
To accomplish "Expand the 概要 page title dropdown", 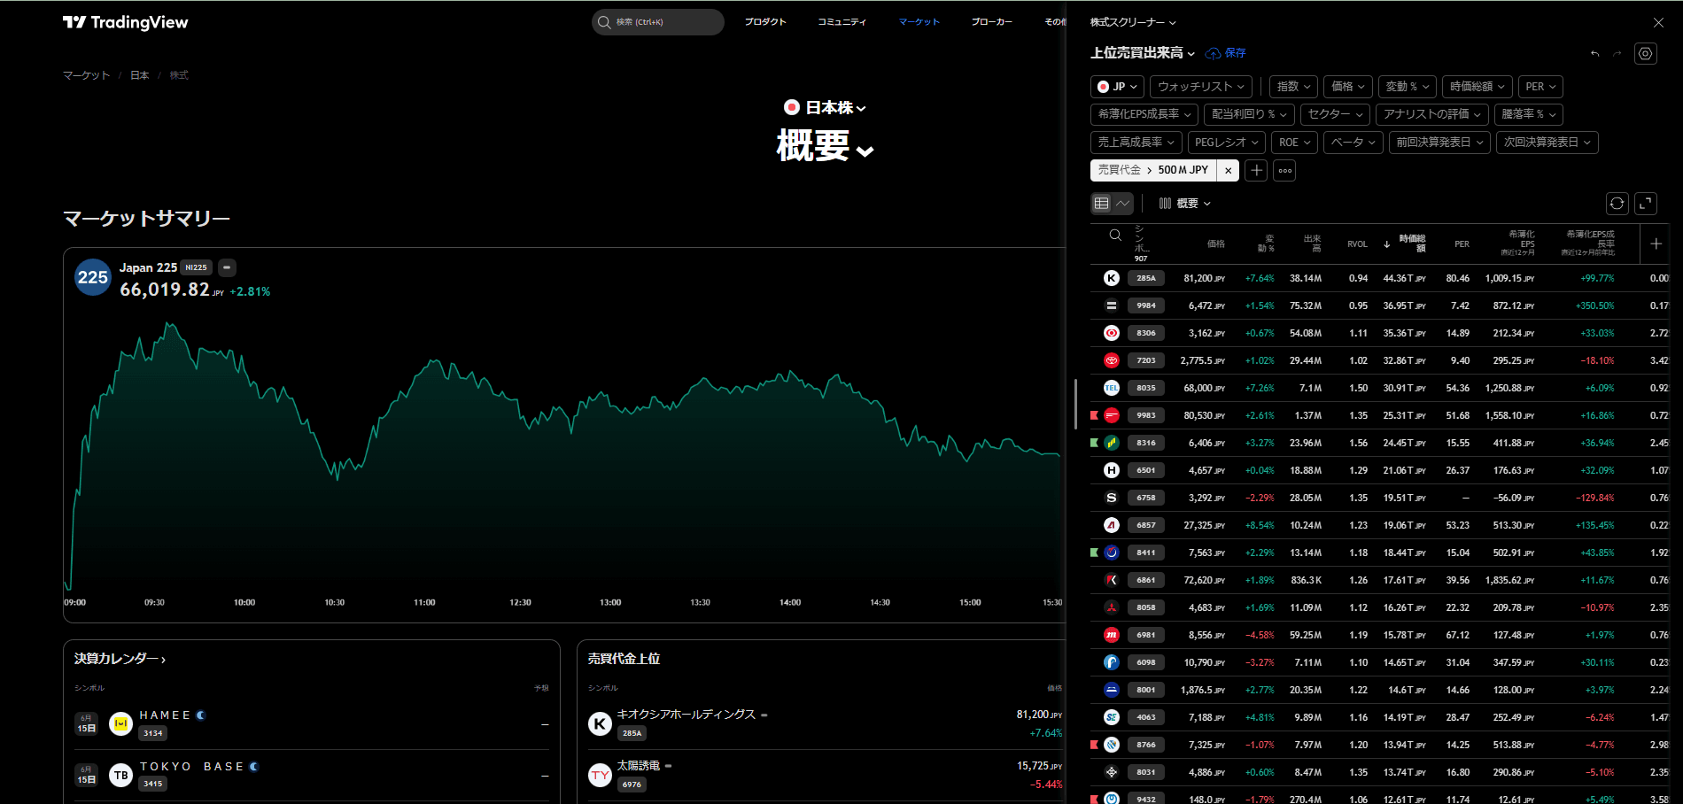I will 826,146.
